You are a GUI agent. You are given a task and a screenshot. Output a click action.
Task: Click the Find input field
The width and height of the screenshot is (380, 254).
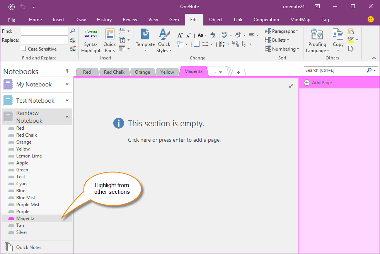coord(44,31)
